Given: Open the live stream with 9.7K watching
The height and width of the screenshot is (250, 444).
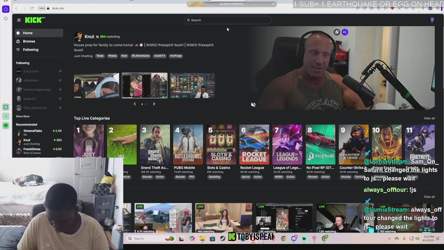Looking at the screenshot, I should point(163,218).
